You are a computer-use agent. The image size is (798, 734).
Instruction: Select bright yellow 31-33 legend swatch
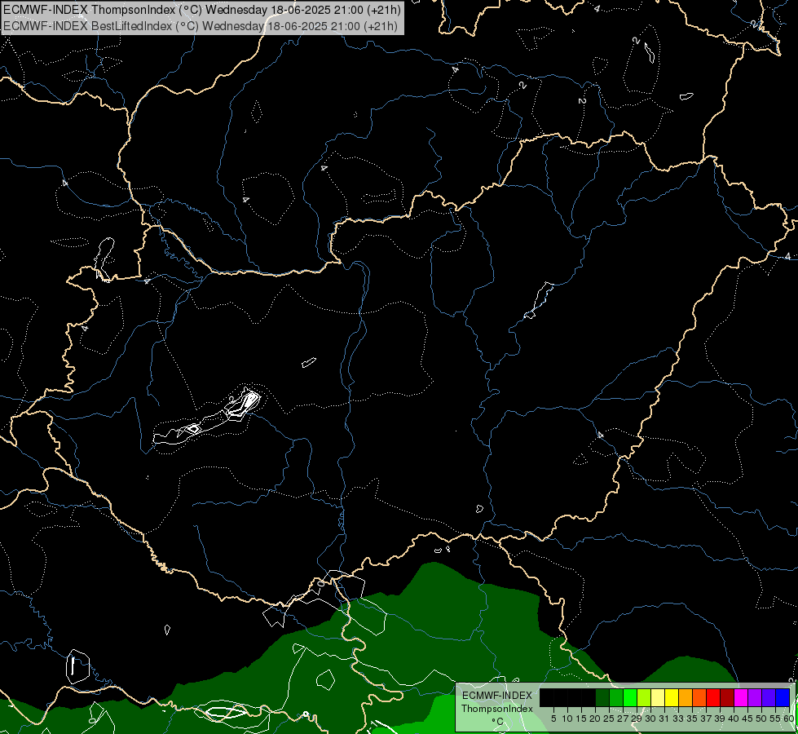tap(672, 698)
